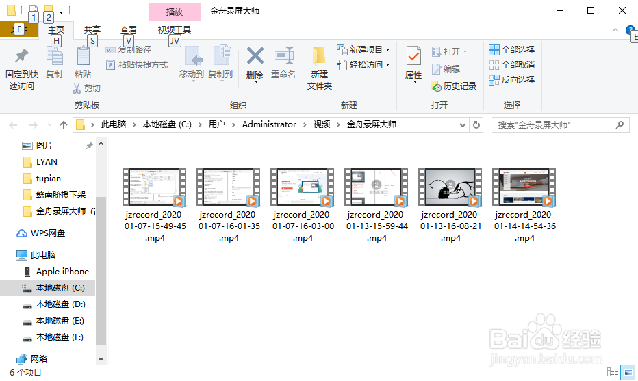Open Move To (移动到) menu

191,64
